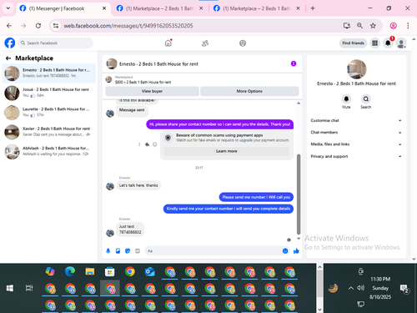Open the tab search dropdown arrow
This screenshot has width=417, height=313.
8,8
